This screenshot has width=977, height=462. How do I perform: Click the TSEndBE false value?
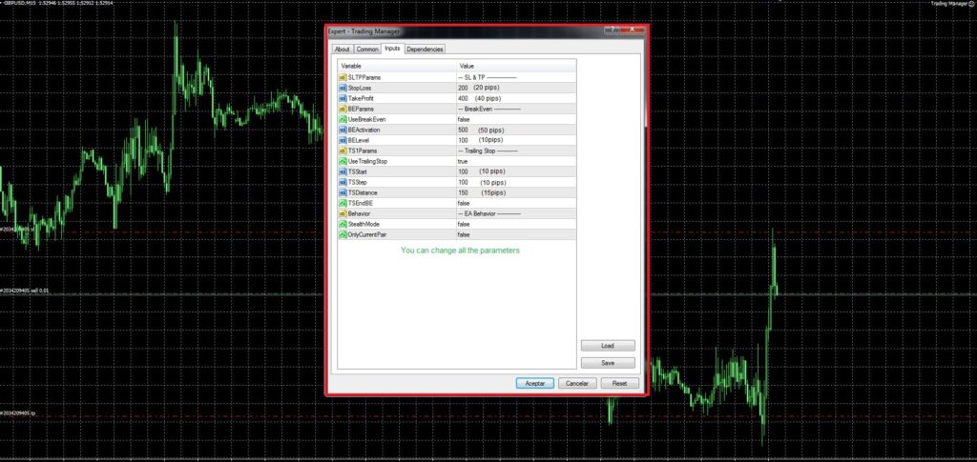(464, 203)
